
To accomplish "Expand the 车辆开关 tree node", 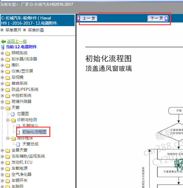I will [x=2, y=181].
